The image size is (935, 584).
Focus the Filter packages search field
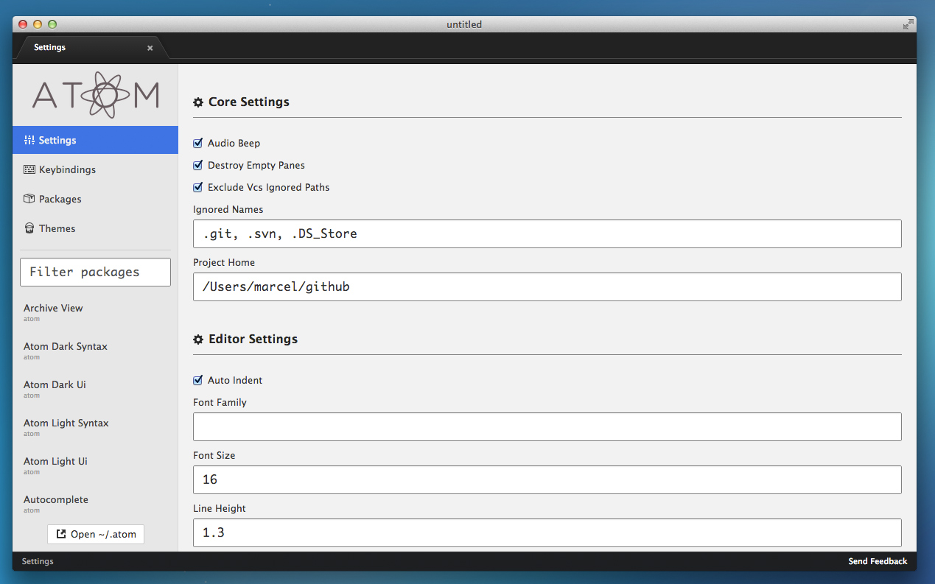tap(95, 272)
